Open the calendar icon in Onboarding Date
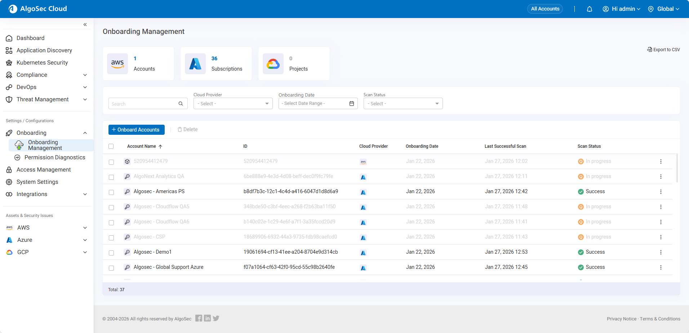 coord(352,104)
